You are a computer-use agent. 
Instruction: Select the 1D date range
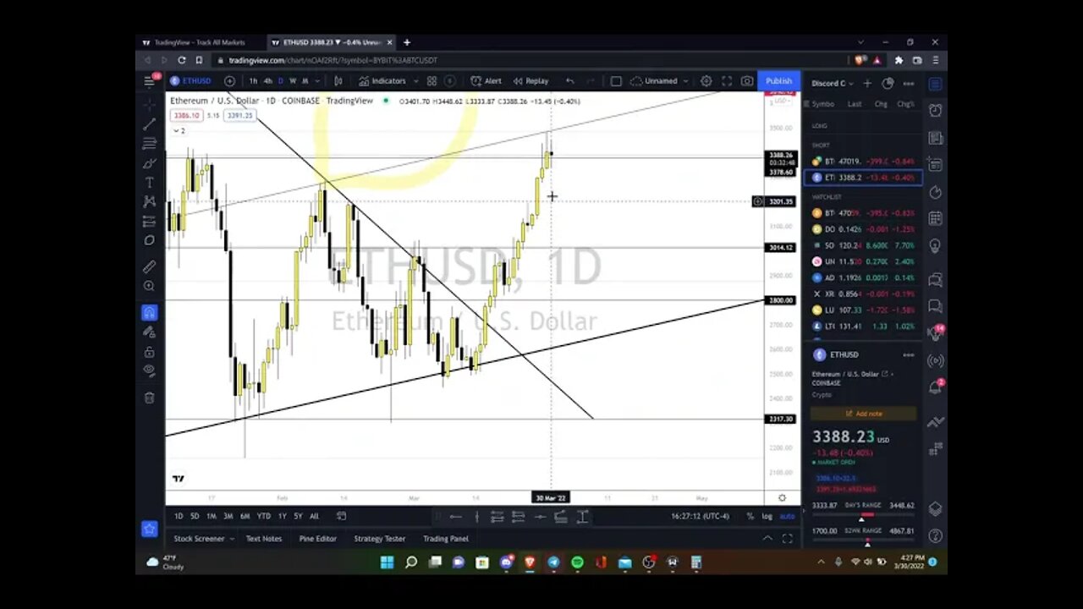(179, 516)
